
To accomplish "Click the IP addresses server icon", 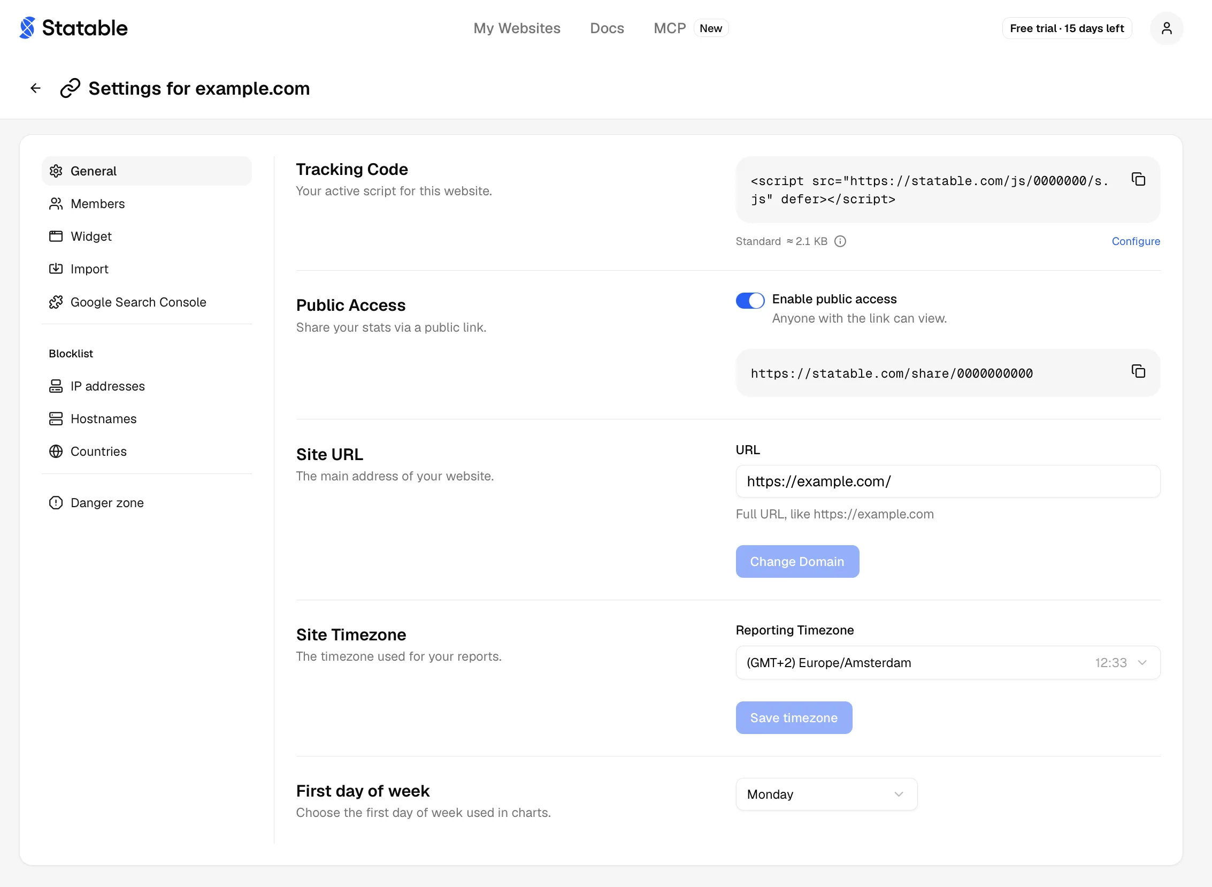I will point(56,386).
